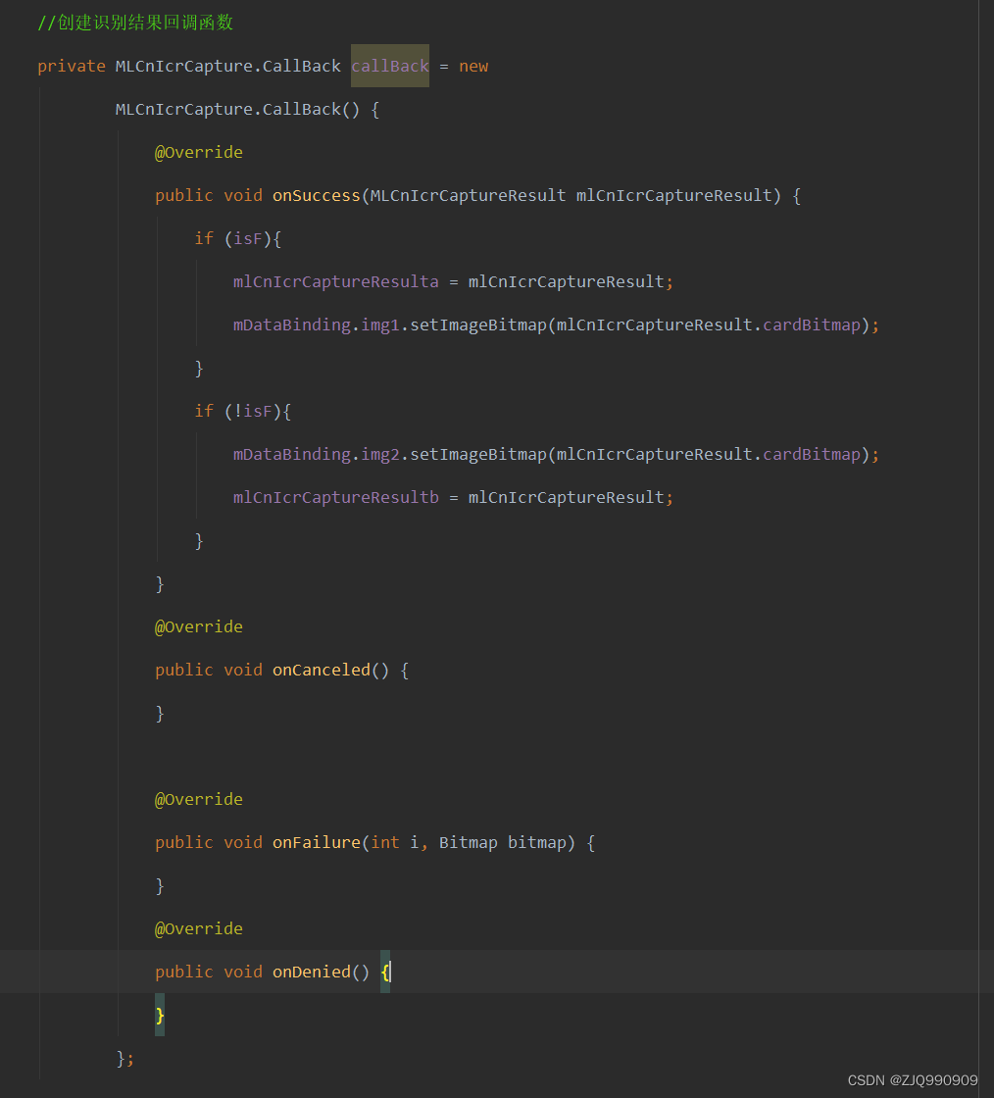Click the 'new' keyword
994x1098 pixels.
[x=473, y=66]
